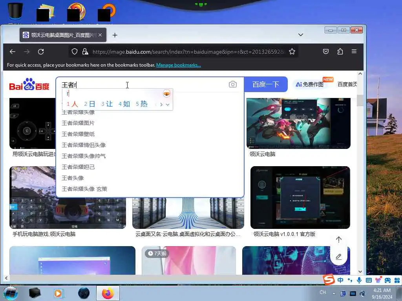Choose IME candidate 2 日
The image size is (402, 301).
point(90,104)
